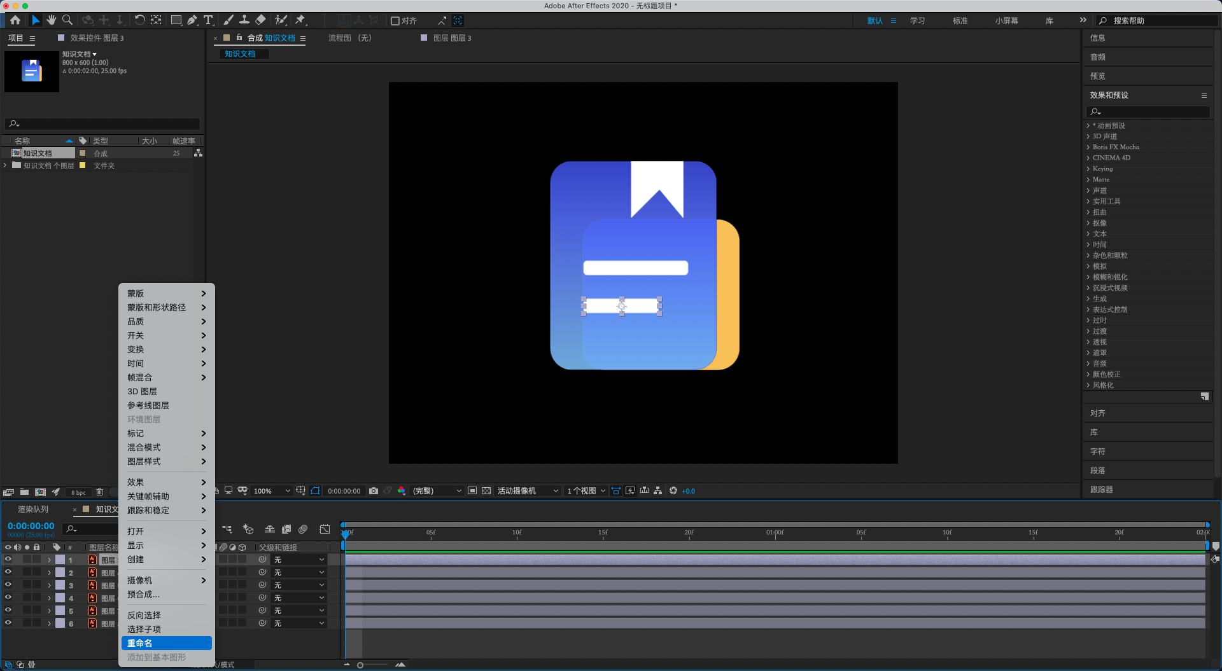Open parent dropdown for layer 1
Viewport: 1222px width, 671px height.
(x=299, y=560)
